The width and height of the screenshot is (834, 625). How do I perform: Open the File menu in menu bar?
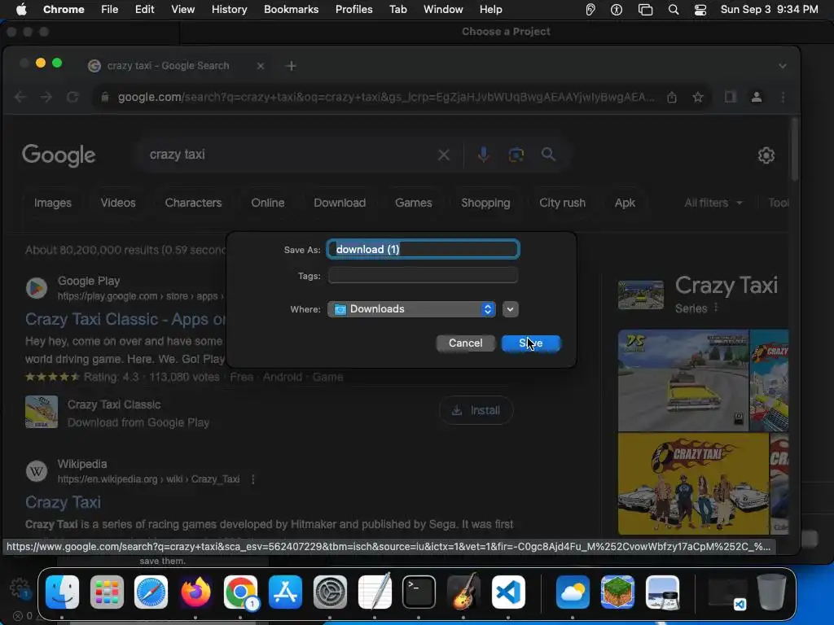(x=110, y=9)
